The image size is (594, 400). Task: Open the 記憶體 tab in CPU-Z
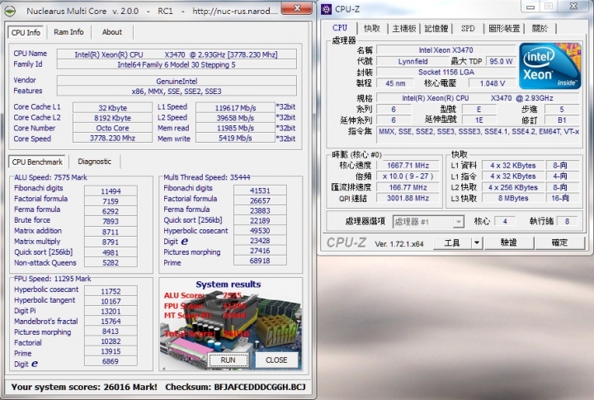[x=436, y=28]
